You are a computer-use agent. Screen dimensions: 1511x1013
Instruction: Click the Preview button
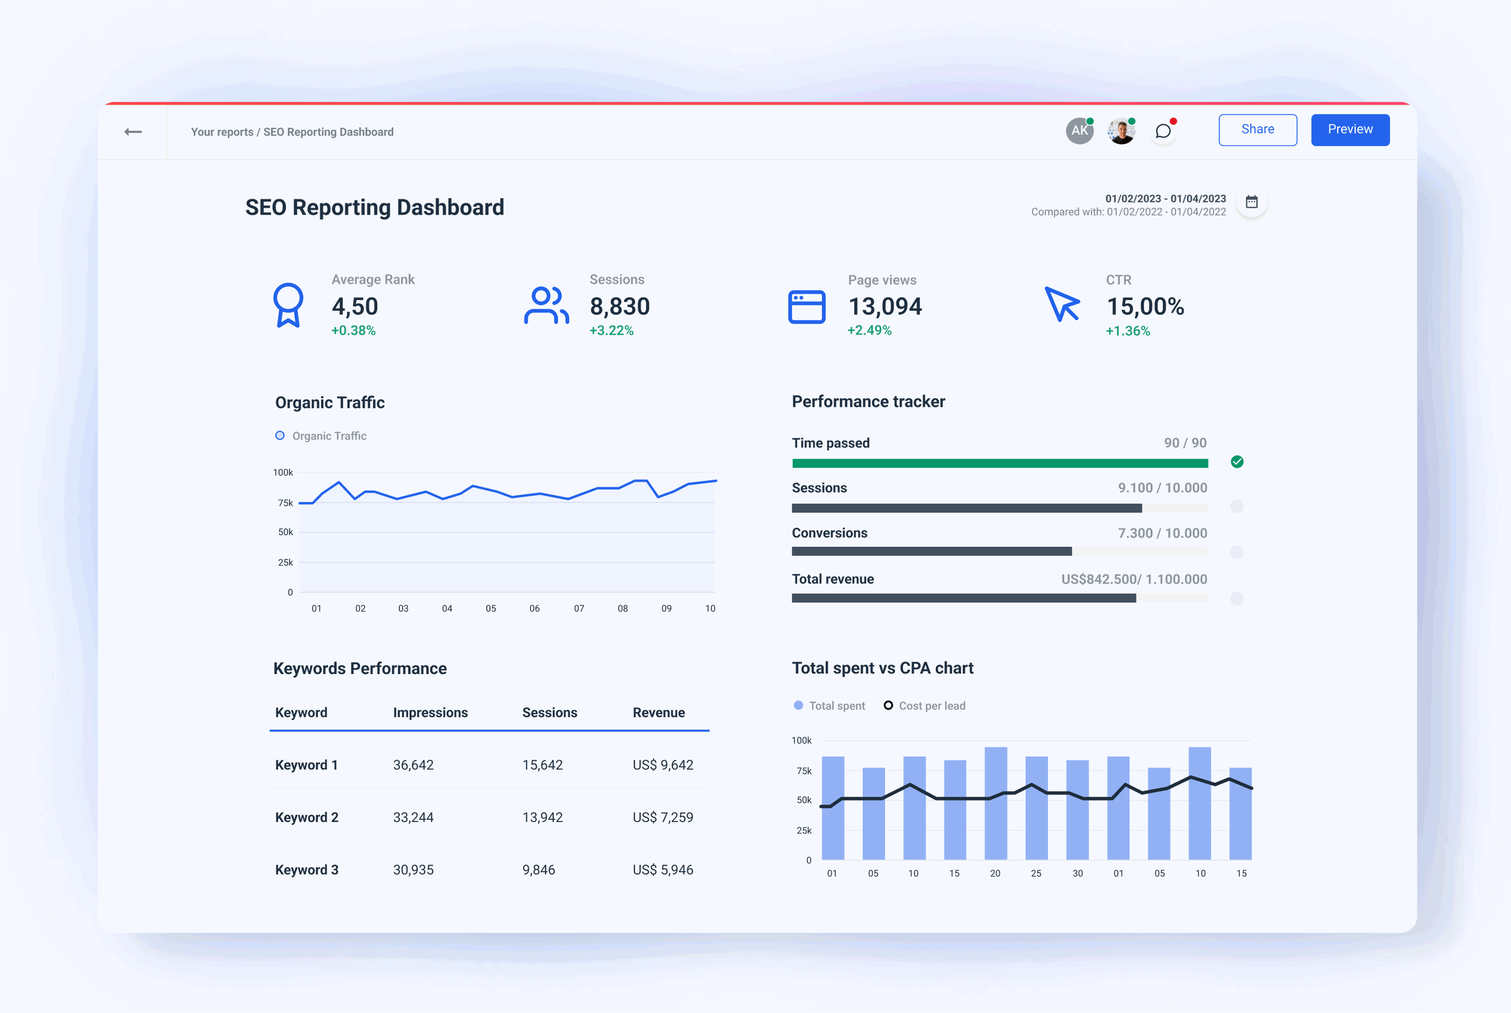click(x=1350, y=129)
